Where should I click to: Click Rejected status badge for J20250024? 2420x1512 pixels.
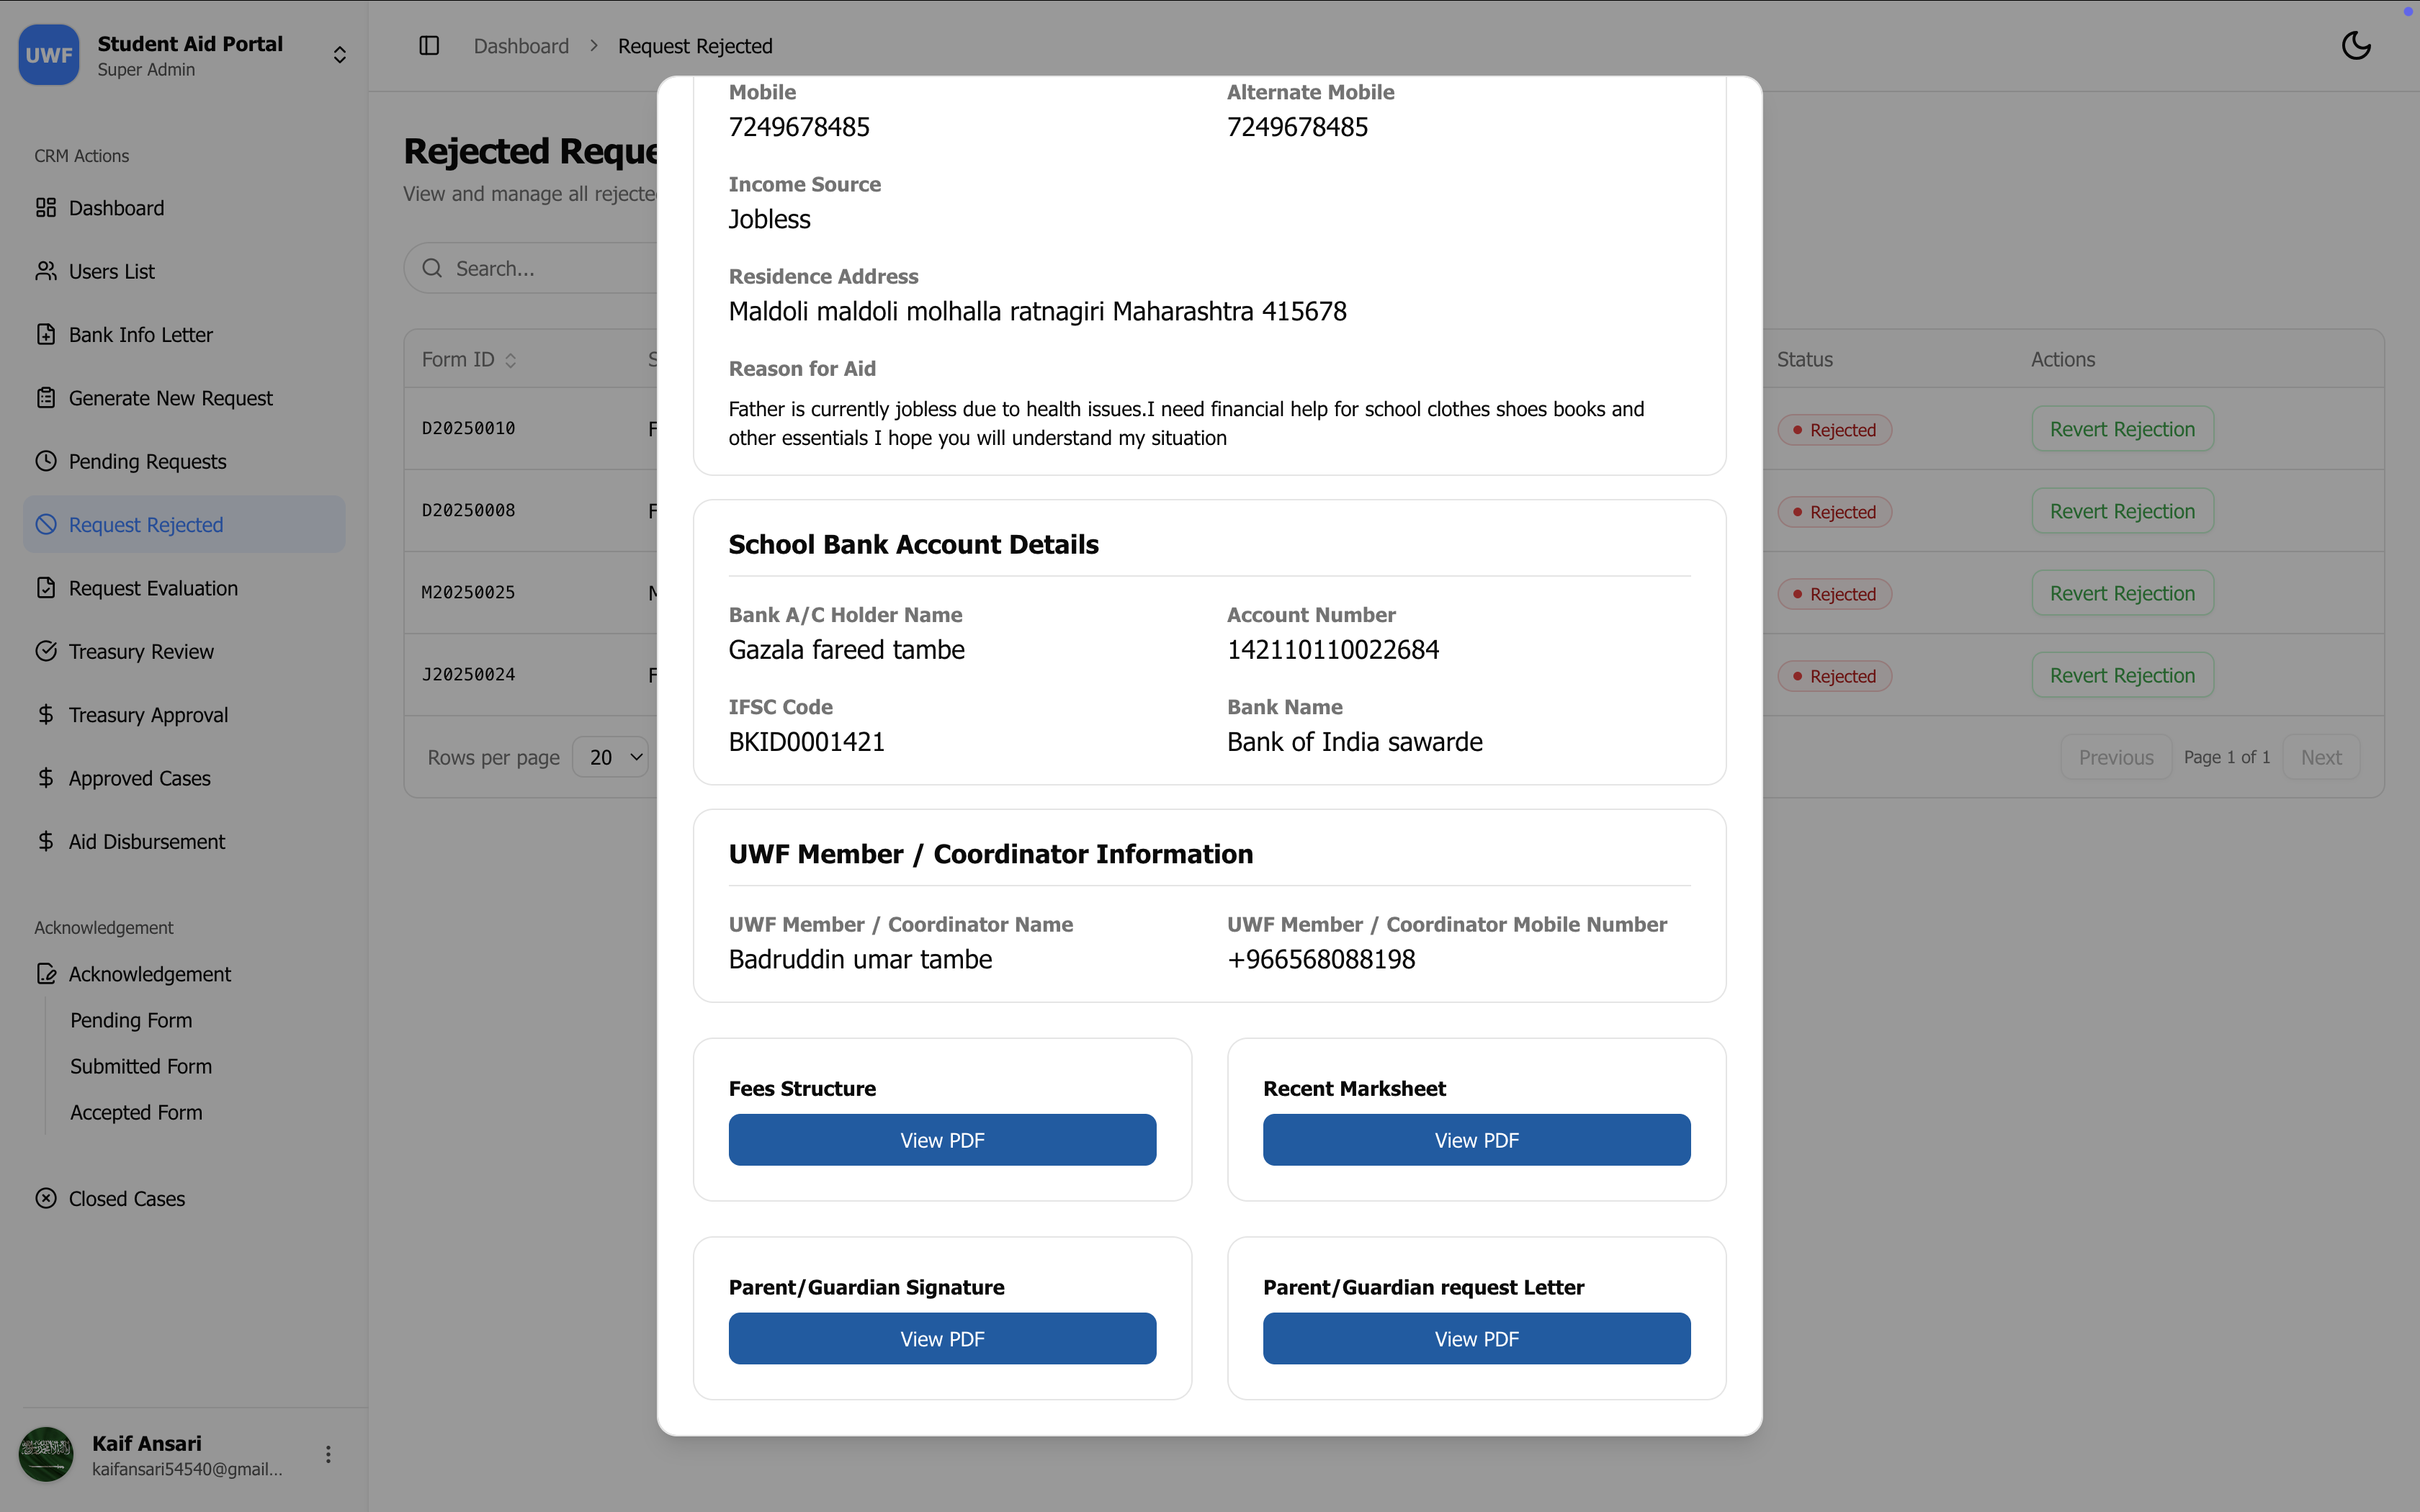pyautogui.click(x=1834, y=676)
